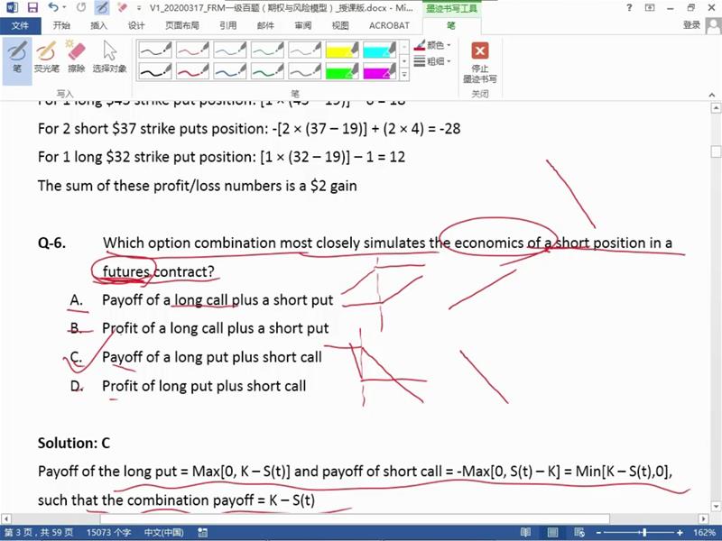Viewport: 722px width, 541px height.
Task: Click the eraser quick access icon
Action: point(122,7)
